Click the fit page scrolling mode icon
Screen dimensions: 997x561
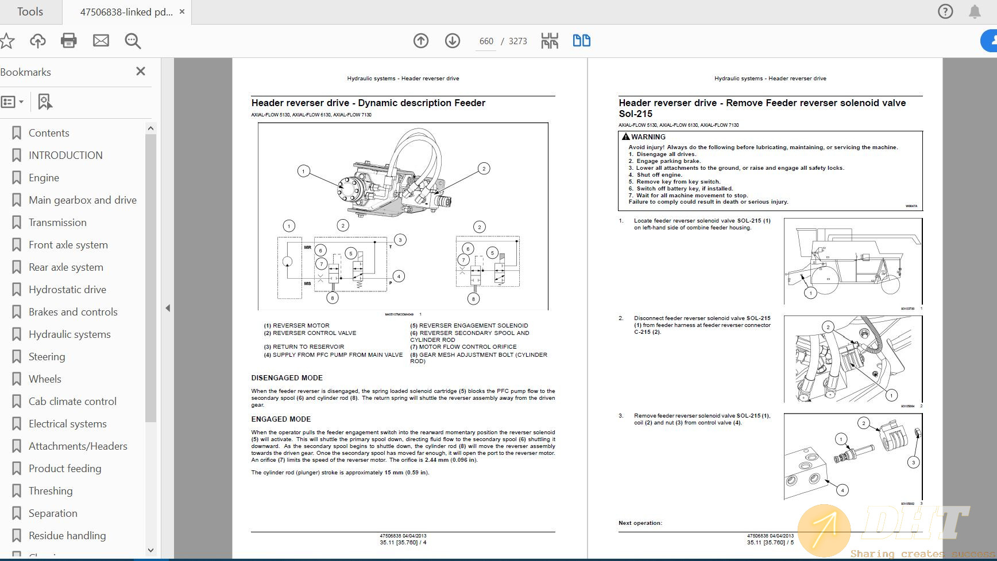[x=550, y=41]
